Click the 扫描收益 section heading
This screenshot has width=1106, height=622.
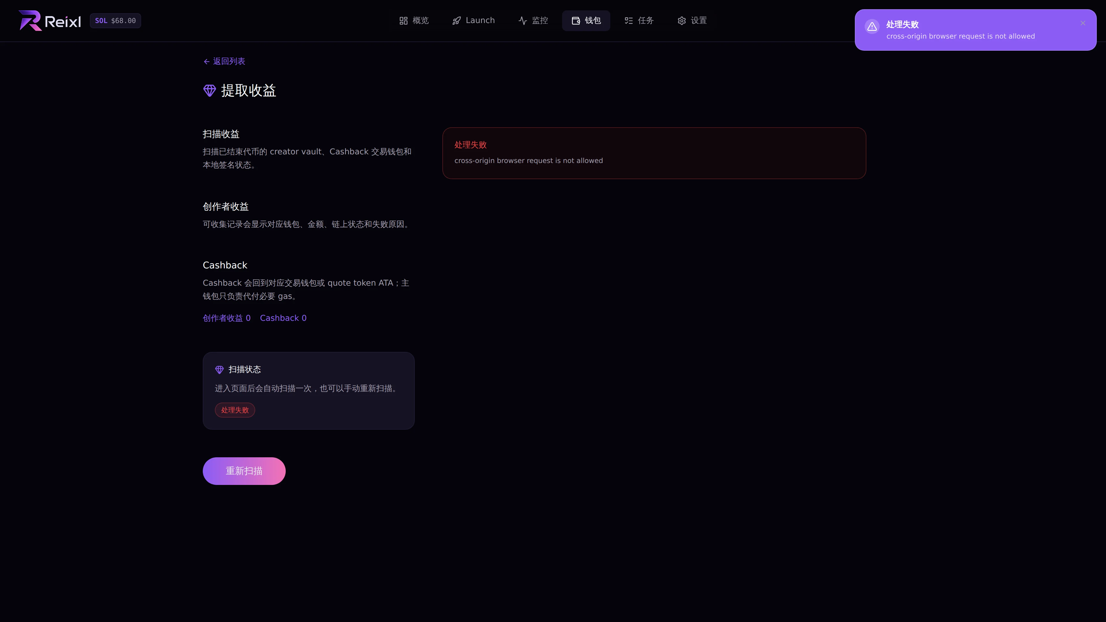[221, 134]
